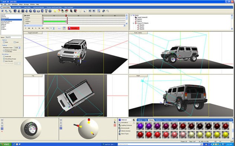The width and height of the screenshot is (235, 146).
Task: Add the text object tool
Action: (46, 11)
